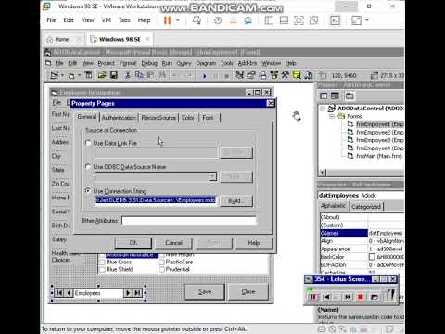
Task: Check the Blue Cross checkbox
Action: (x=102, y=263)
